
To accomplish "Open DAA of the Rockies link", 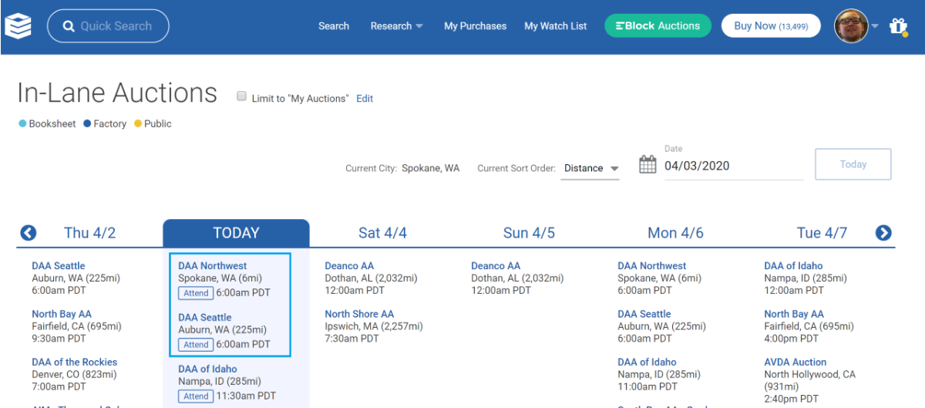I will (75, 362).
